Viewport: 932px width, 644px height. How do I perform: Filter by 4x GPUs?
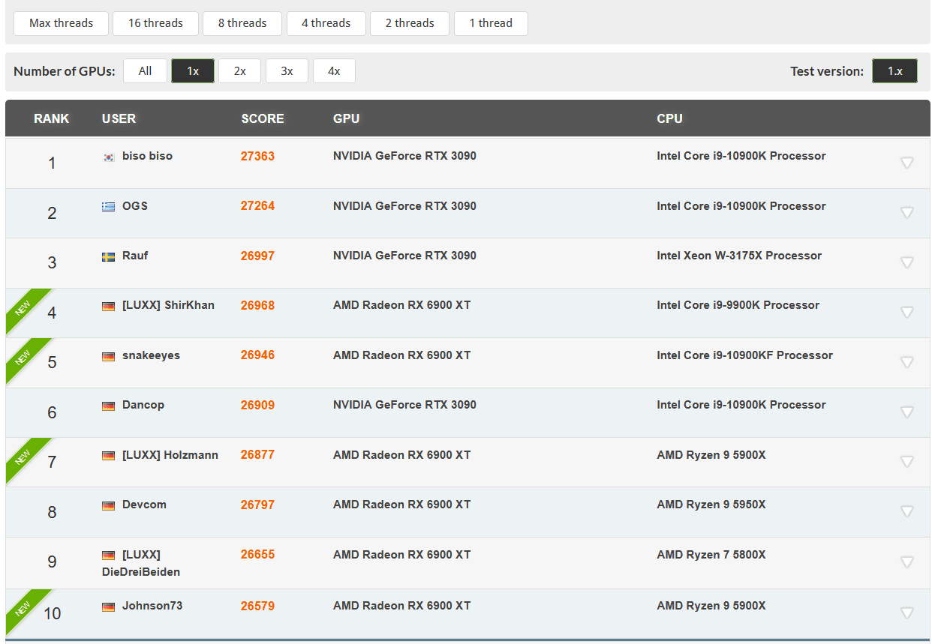[x=334, y=71]
